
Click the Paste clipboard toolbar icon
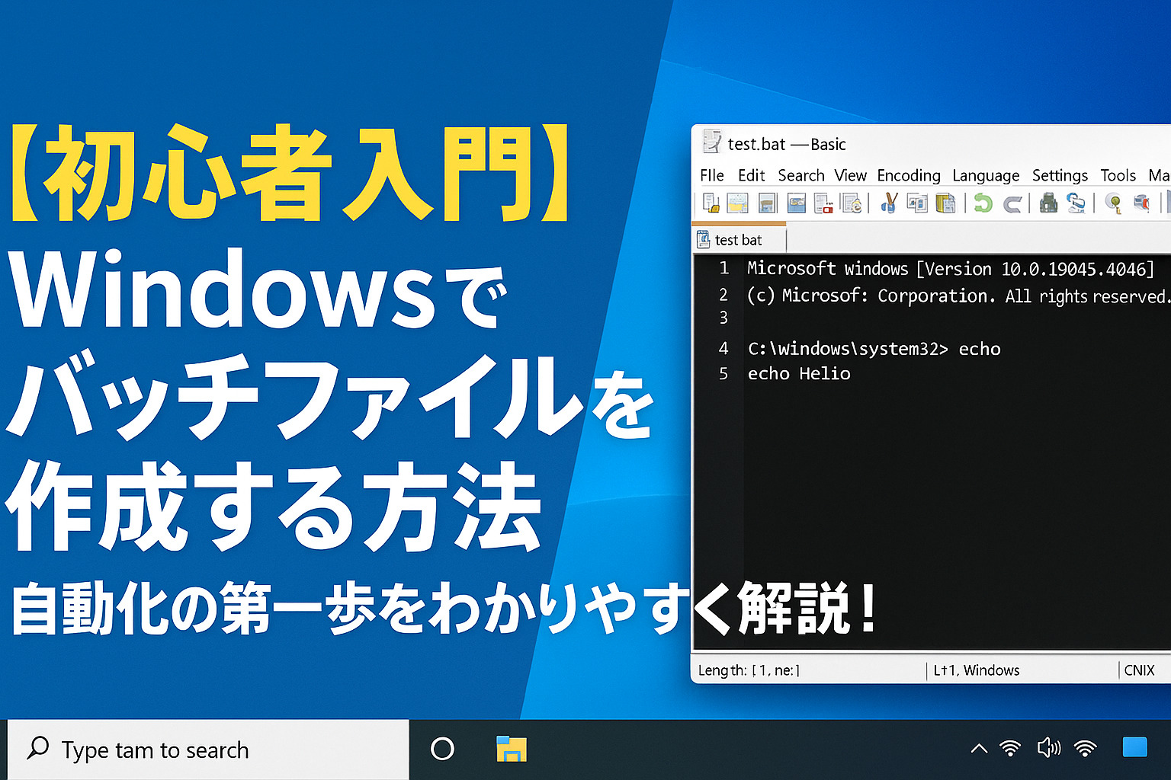click(945, 203)
